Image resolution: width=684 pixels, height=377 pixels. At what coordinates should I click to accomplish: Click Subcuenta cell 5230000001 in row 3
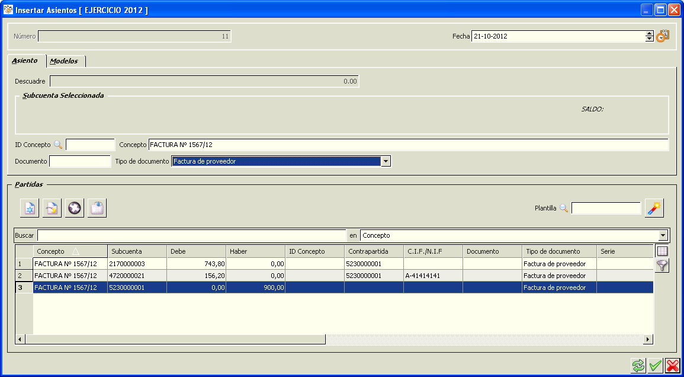tap(137, 287)
